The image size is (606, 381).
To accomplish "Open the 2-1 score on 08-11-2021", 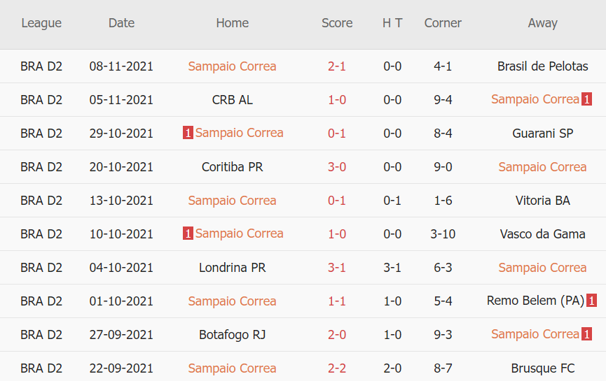I will pos(337,66).
